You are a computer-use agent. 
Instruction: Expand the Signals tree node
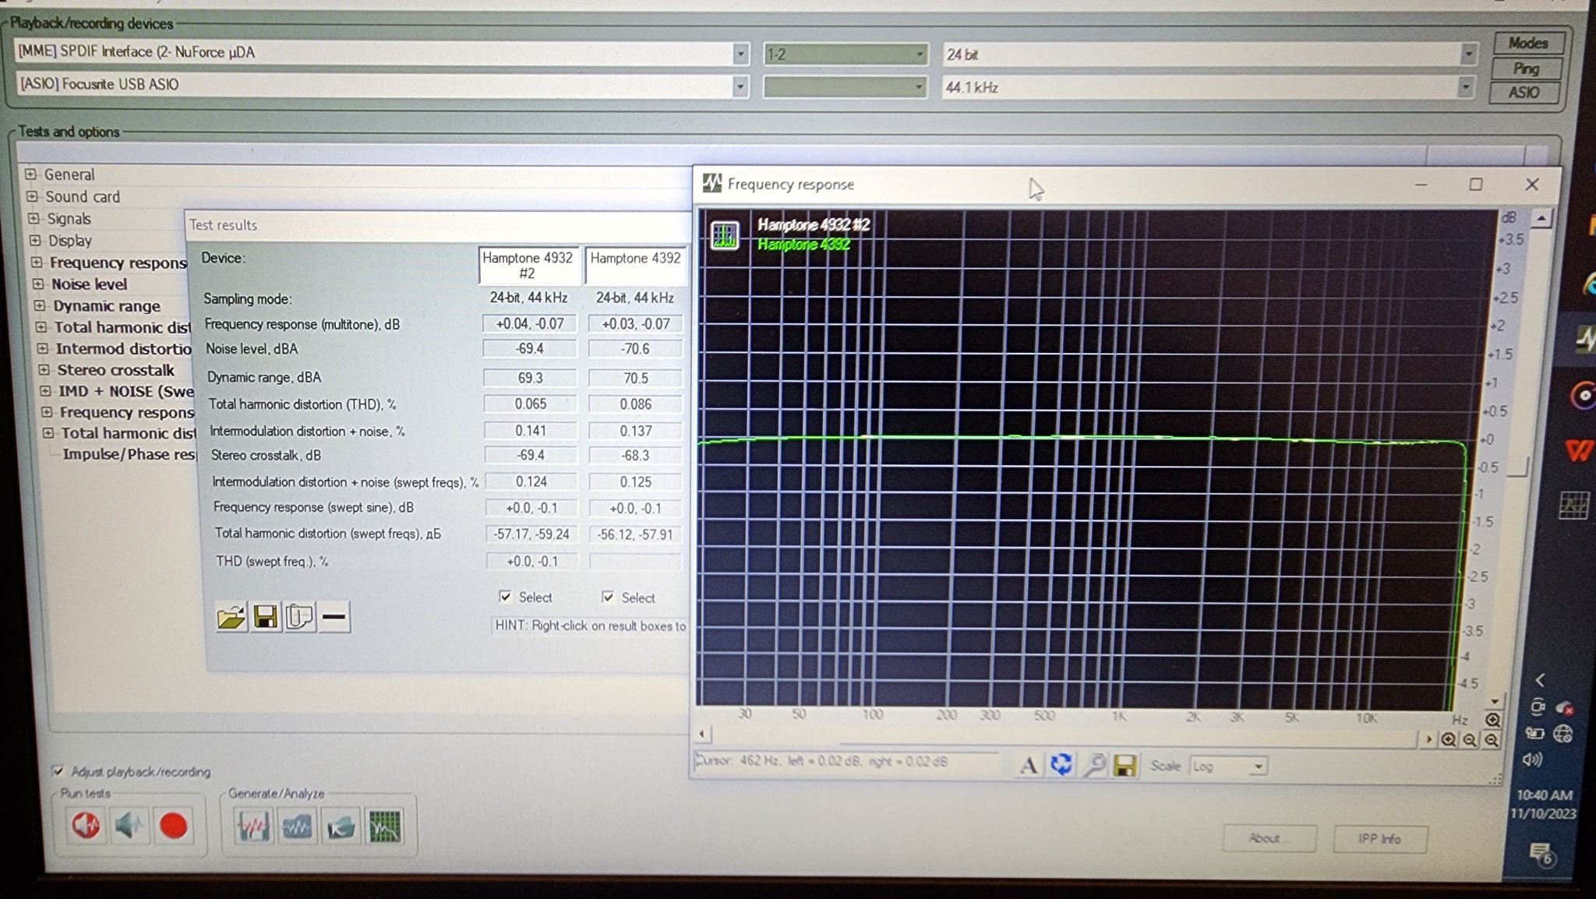[34, 218]
